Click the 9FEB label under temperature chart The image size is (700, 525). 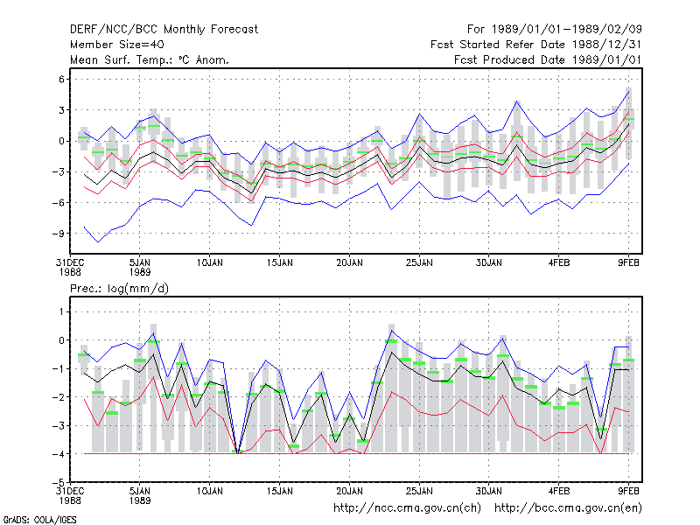pos(628,263)
